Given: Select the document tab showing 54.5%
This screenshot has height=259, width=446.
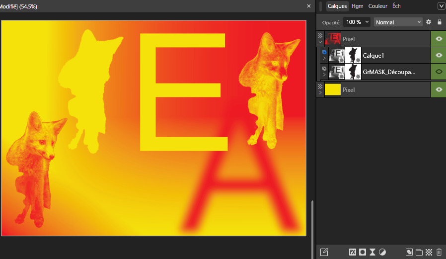Looking at the screenshot, I should pos(18,6).
